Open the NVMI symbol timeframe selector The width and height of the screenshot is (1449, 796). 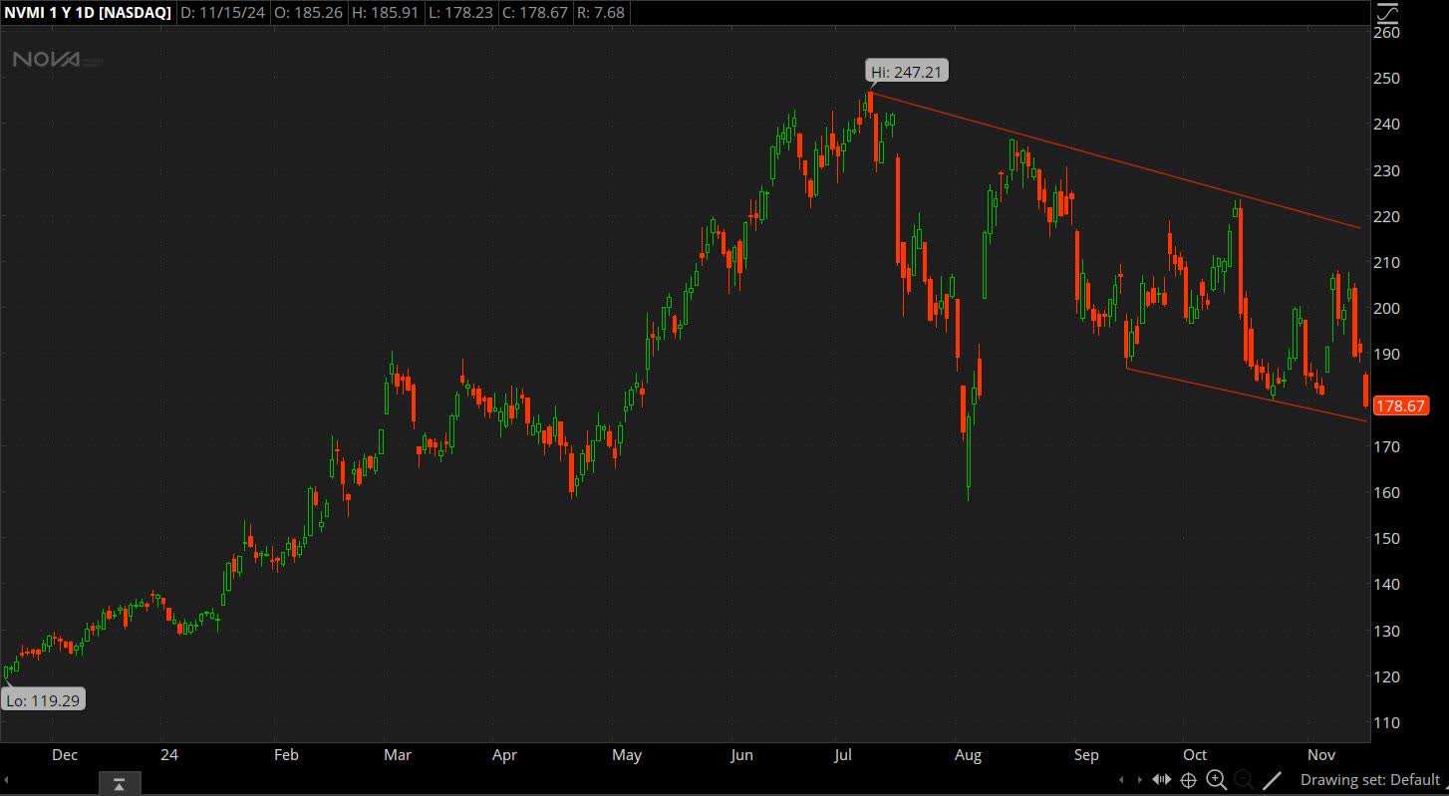[87, 13]
